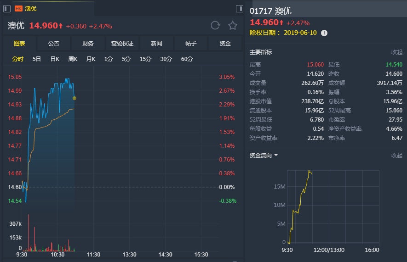The image size is (407, 262).
Task: Toggle the right panel layout icon
Action: coord(239,9)
